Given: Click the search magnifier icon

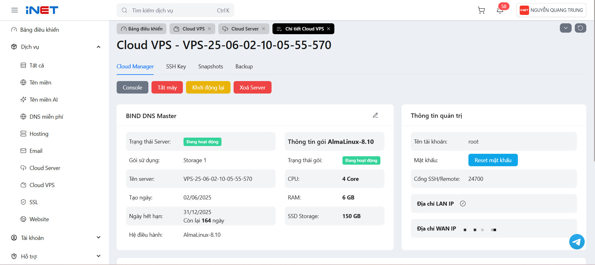Looking at the screenshot, I should click(x=124, y=10).
